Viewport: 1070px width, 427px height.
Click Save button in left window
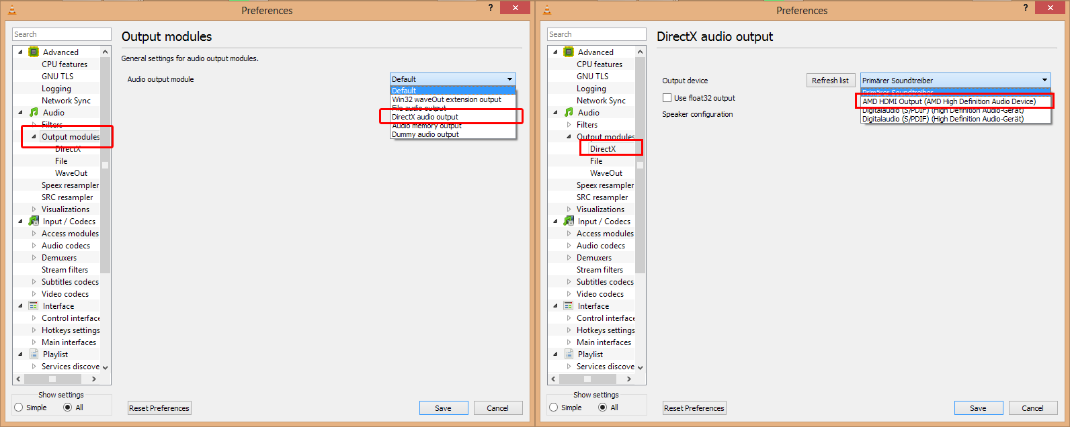pyautogui.click(x=443, y=408)
